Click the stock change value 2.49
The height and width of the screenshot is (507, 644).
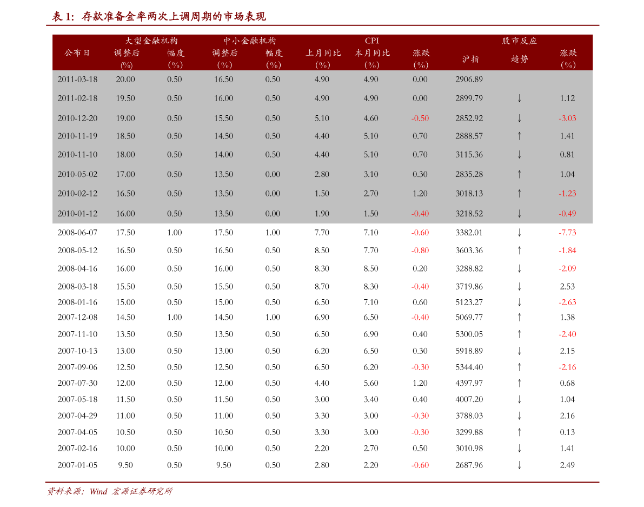click(x=567, y=465)
